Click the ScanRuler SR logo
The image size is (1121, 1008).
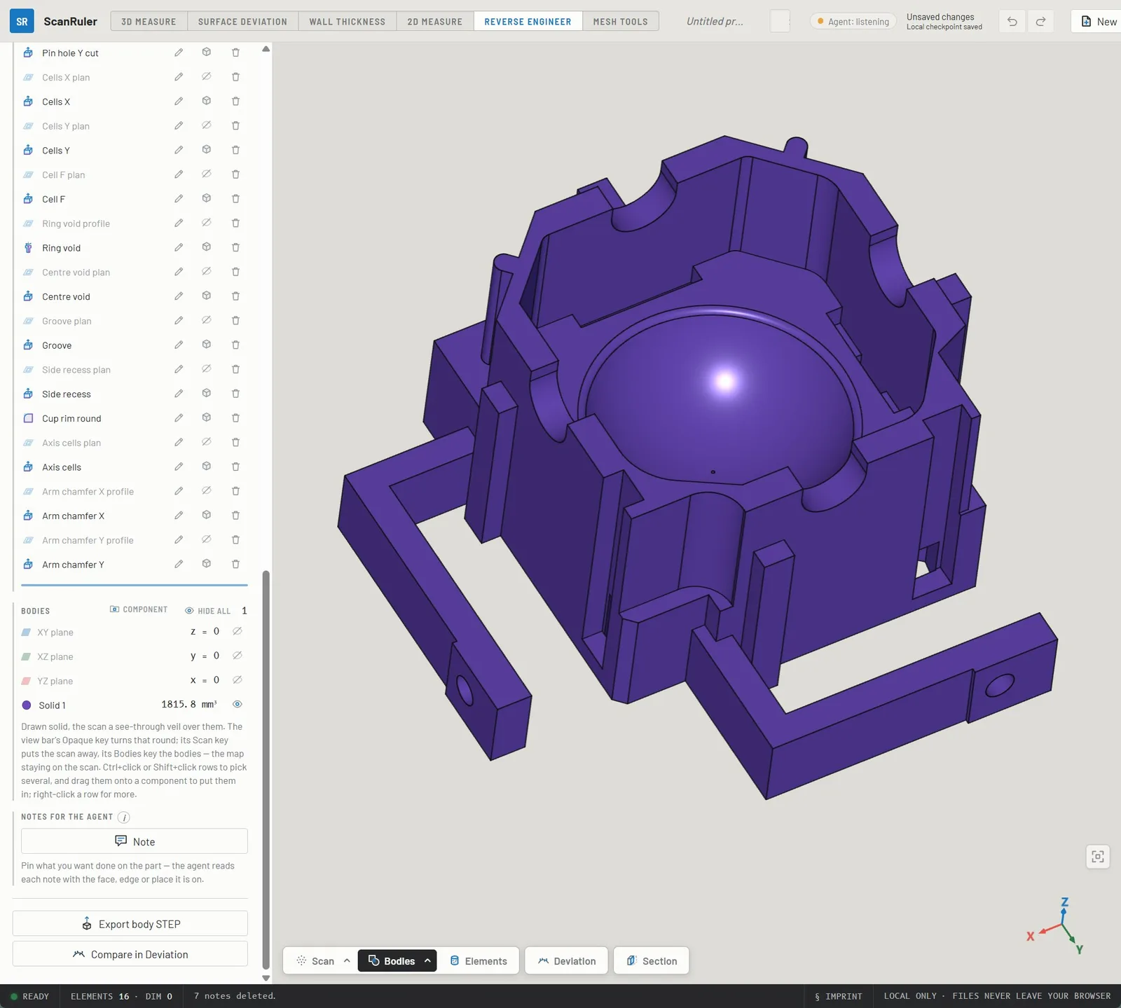(22, 22)
